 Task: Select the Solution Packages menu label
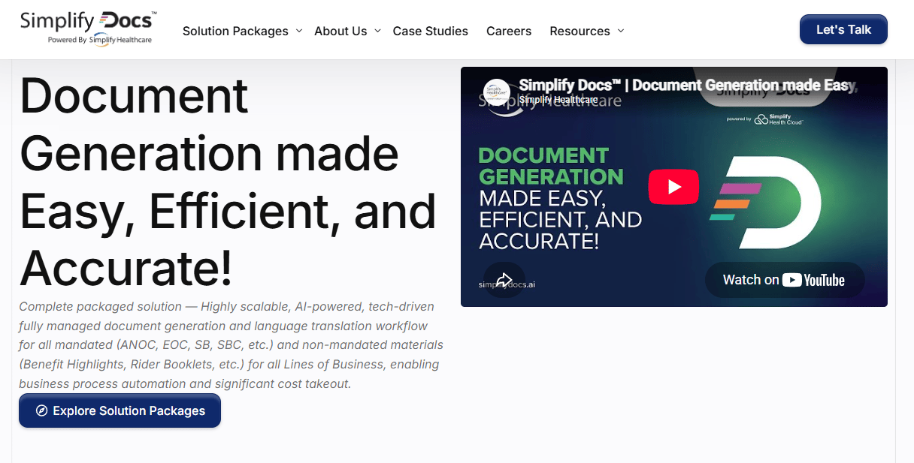pyautogui.click(x=235, y=31)
